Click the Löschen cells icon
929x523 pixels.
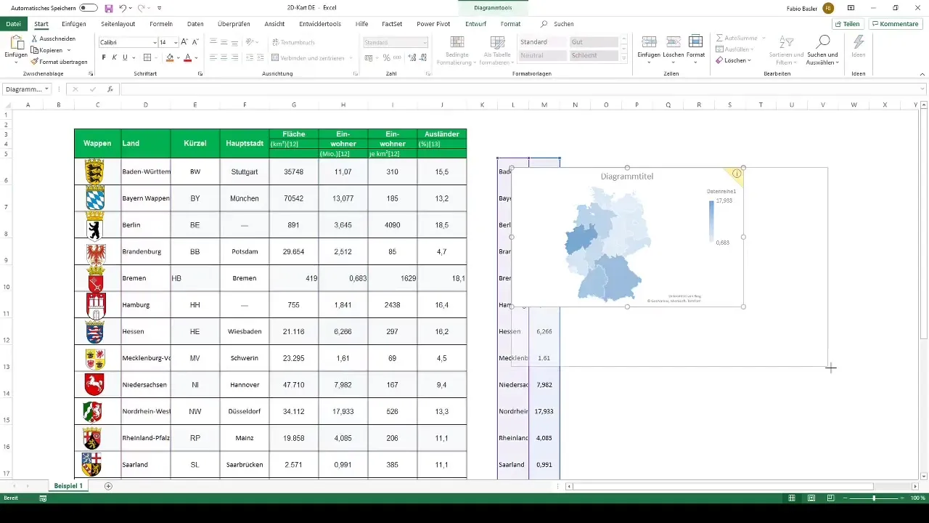click(672, 41)
